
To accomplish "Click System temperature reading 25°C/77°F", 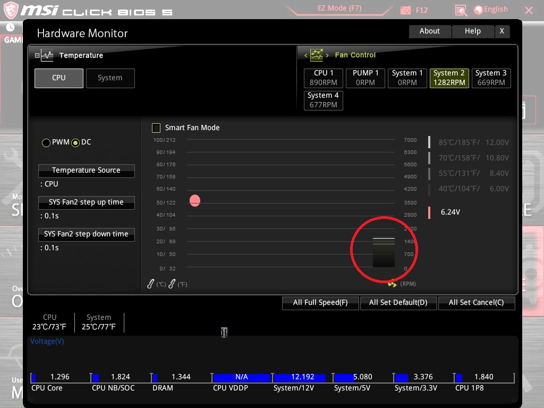I will [98, 327].
